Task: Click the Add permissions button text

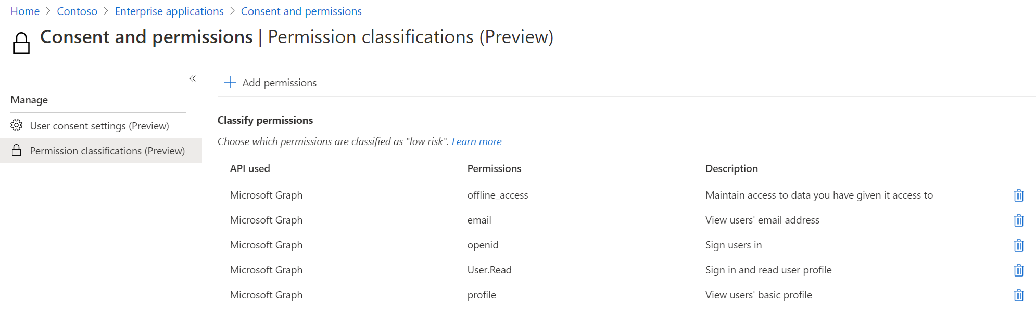Action: pos(279,83)
